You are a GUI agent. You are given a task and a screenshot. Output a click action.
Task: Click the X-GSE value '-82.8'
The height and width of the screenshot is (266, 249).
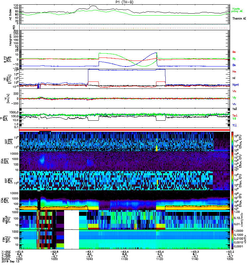[x=54, y=252]
